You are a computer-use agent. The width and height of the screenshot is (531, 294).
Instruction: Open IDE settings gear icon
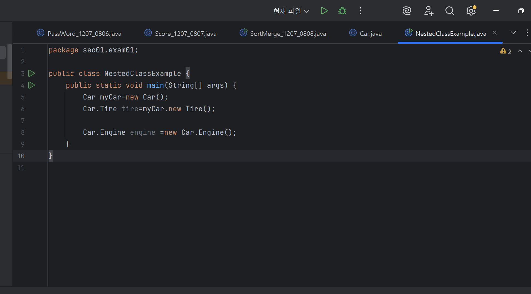(x=471, y=11)
